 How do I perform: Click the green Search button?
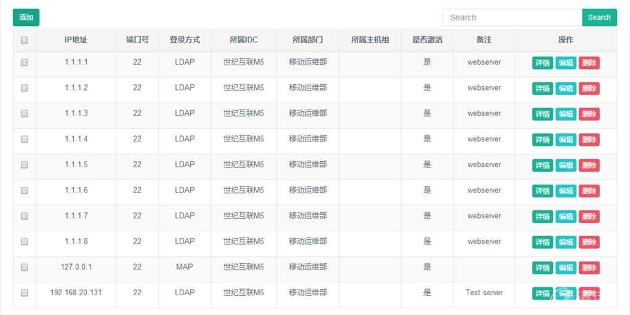point(599,17)
